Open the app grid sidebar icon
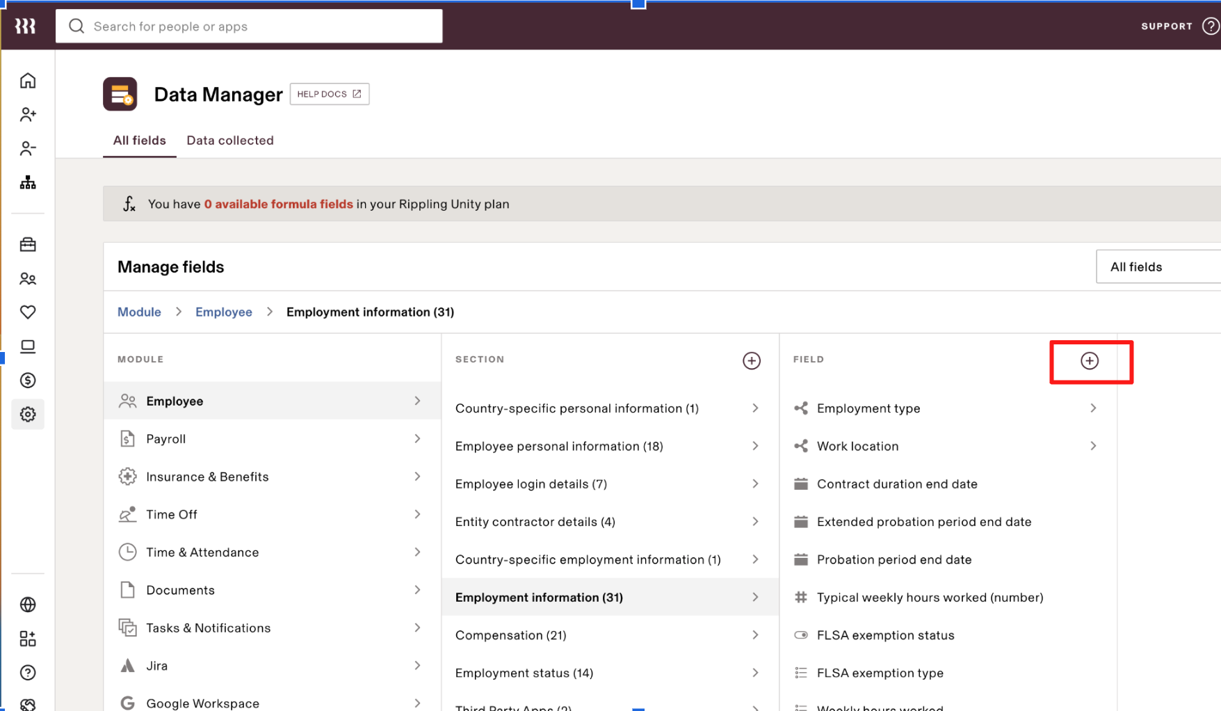This screenshot has width=1221, height=711. click(28, 639)
